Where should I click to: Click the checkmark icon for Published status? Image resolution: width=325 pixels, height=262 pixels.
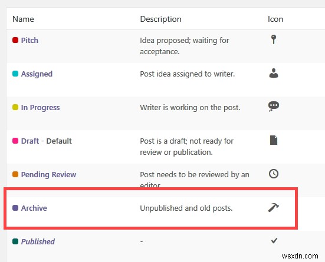point(274,241)
